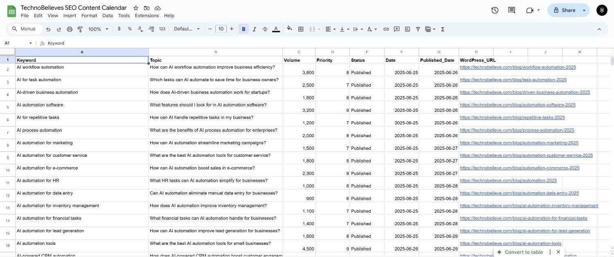This screenshot has width=614, height=257.
Task: Open Google Sheets home icon
Action: [11, 11]
